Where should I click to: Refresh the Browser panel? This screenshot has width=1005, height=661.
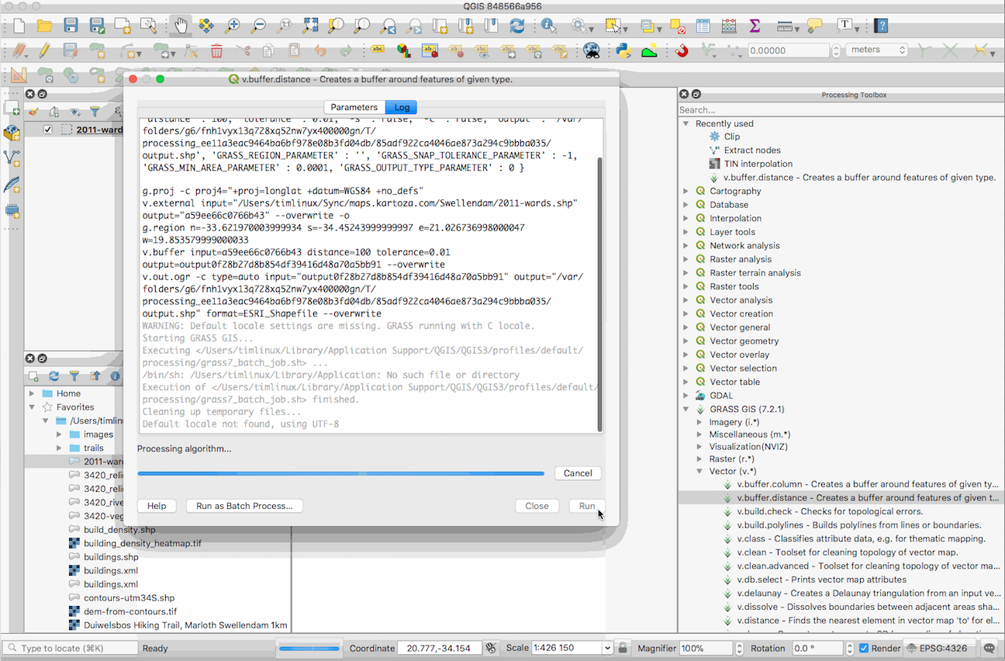click(54, 376)
